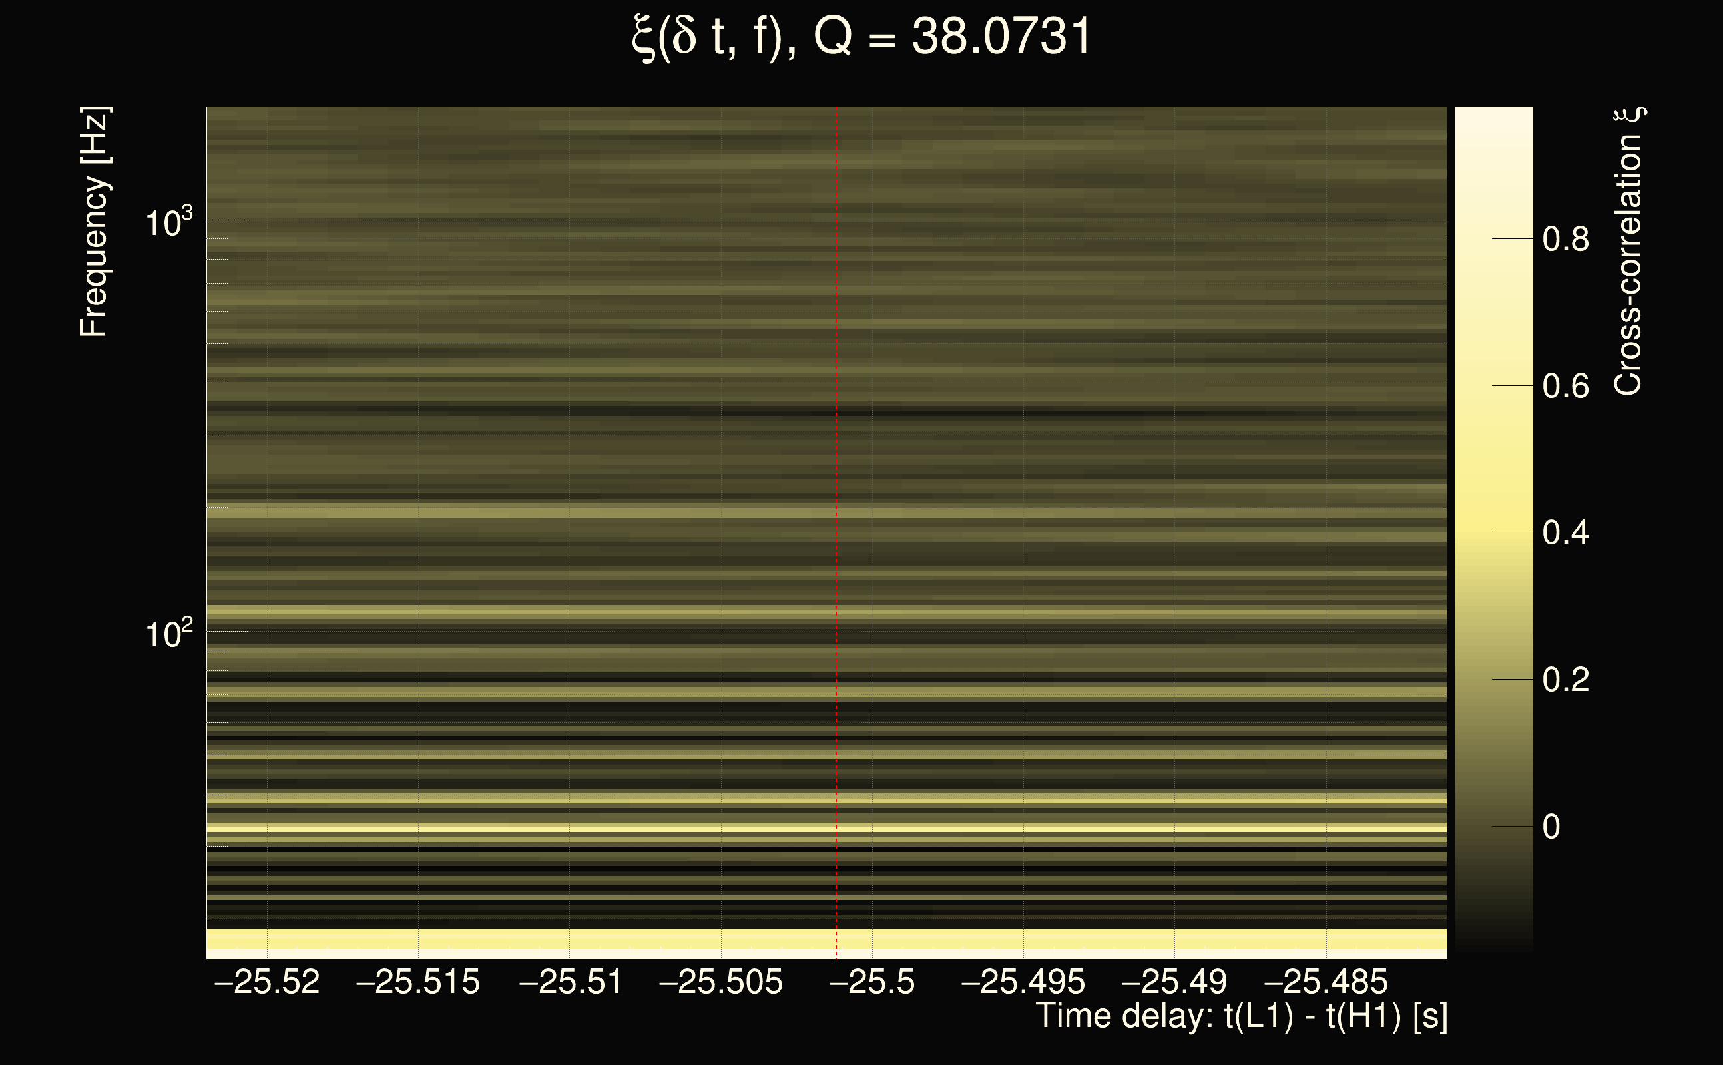Image resolution: width=1723 pixels, height=1065 pixels.
Task: Click the Frequency [Hz] y-axis label
Action: coord(95,222)
